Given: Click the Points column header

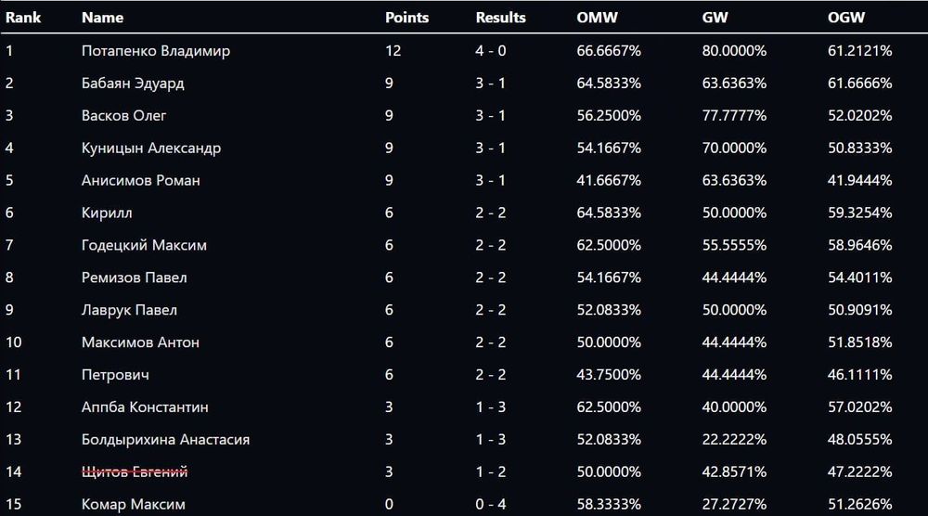Looking at the screenshot, I should pos(407,18).
